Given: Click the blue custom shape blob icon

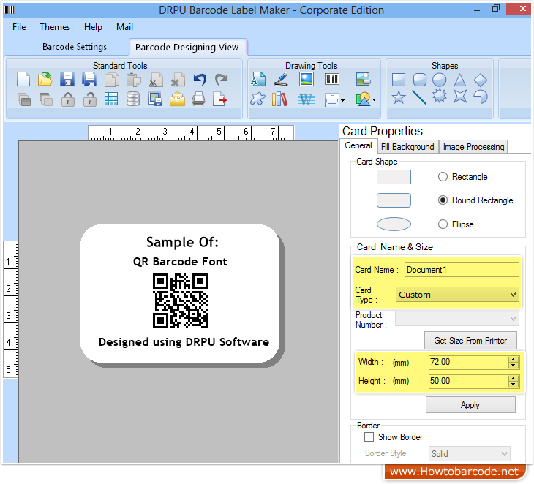Looking at the screenshot, I should click(257, 99).
